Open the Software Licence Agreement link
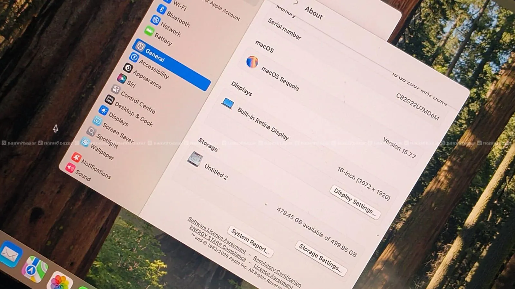Screen dimensions: 515x289 pyautogui.click(x=217, y=235)
